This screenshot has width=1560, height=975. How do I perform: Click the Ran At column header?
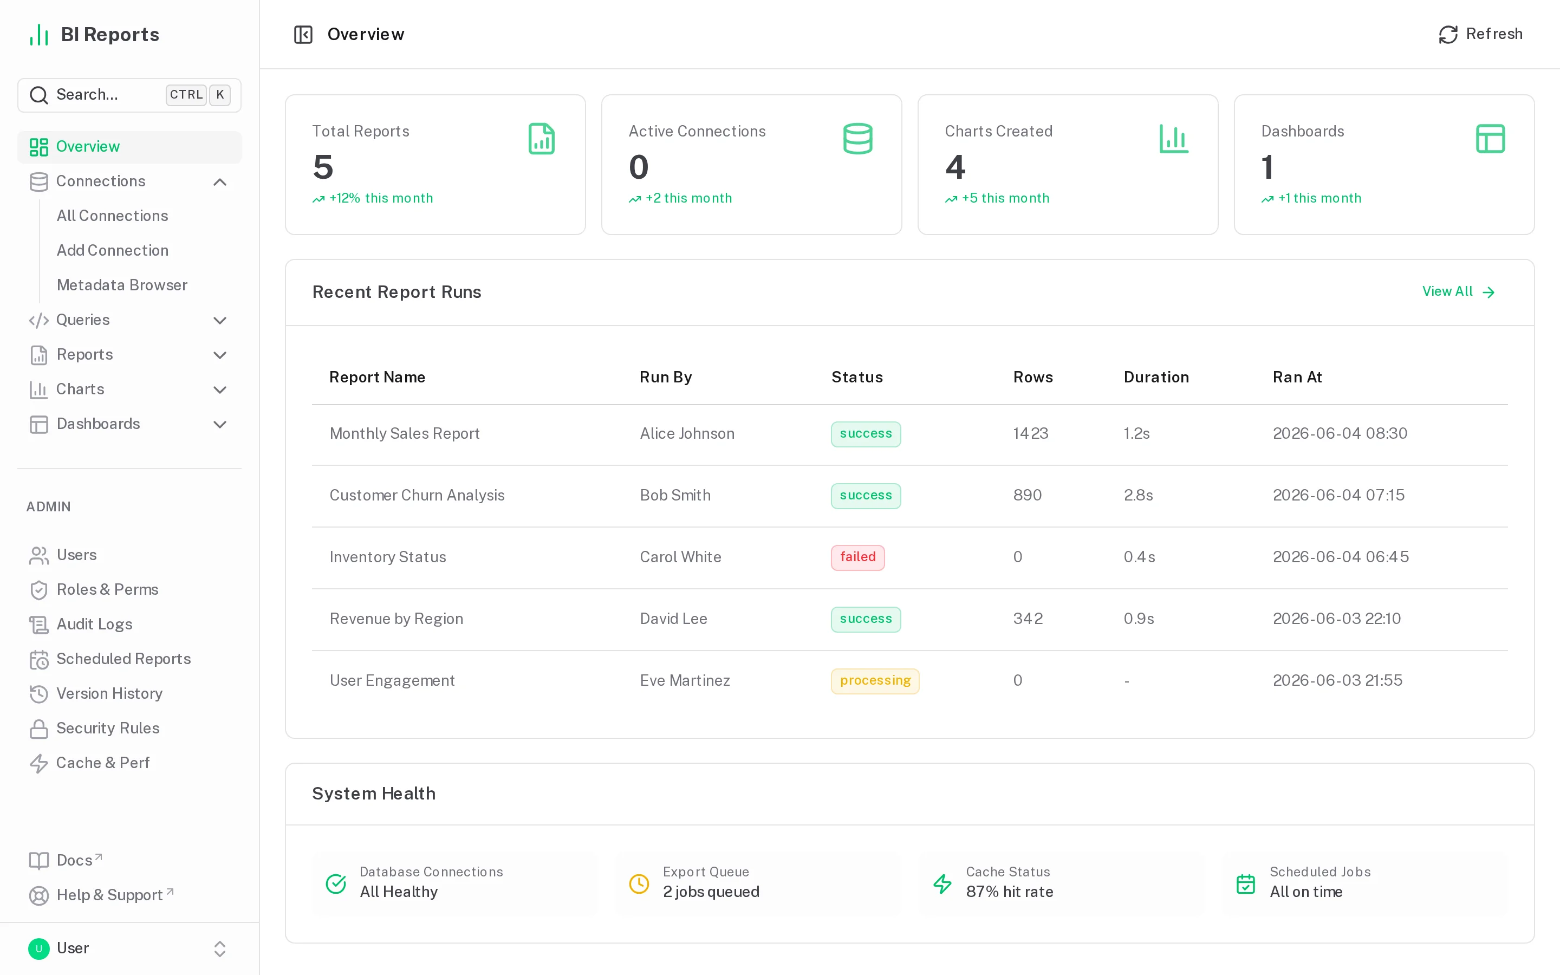pos(1297,377)
